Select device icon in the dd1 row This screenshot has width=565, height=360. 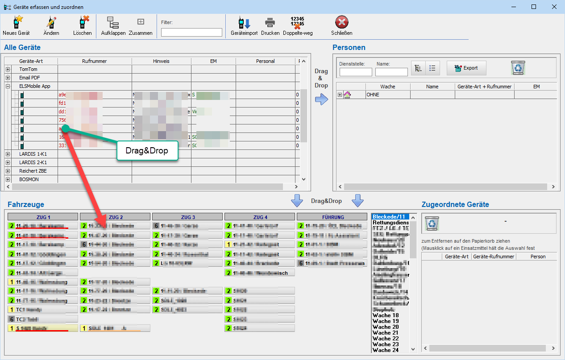point(22,112)
